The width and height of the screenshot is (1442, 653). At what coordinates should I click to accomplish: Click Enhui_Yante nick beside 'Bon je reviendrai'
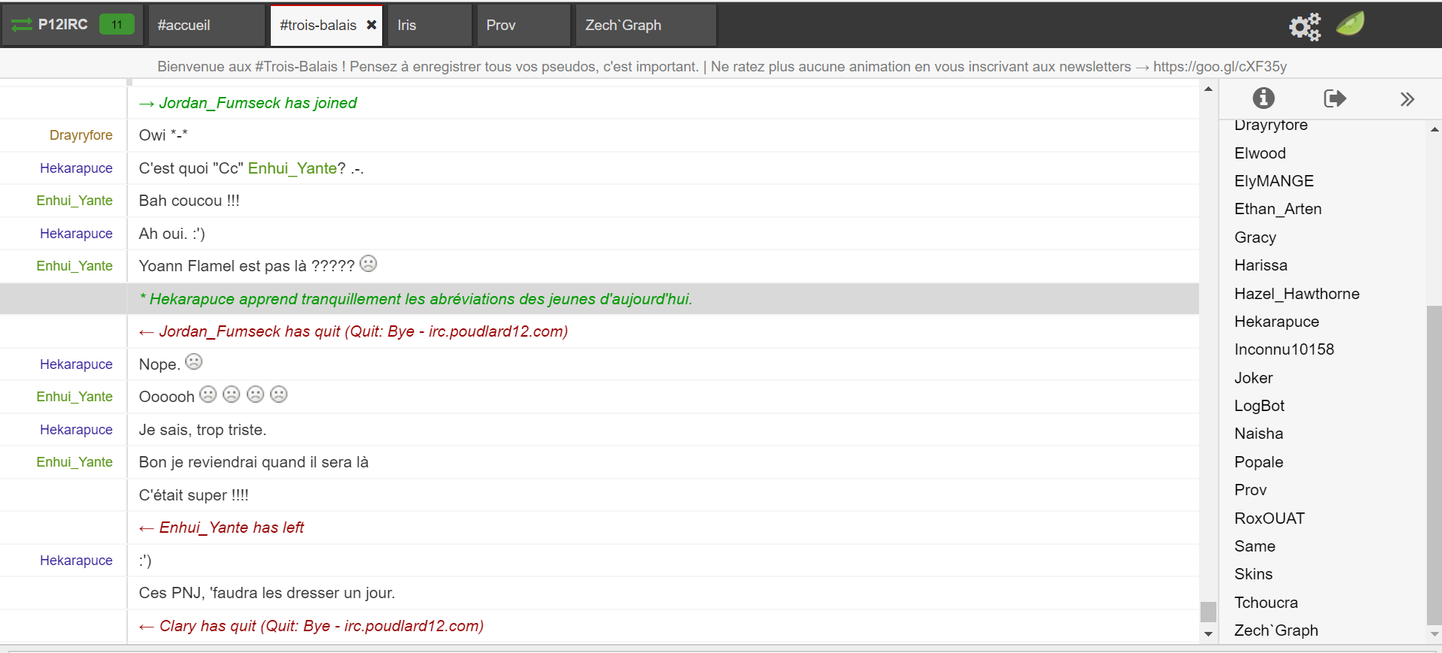pyautogui.click(x=74, y=462)
